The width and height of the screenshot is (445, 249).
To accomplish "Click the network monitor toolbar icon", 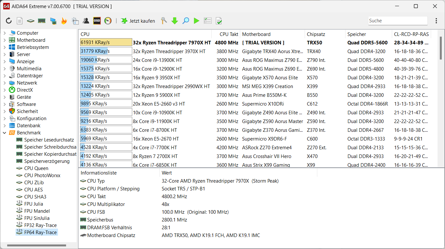I will pyautogui.click(x=53, y=21).
